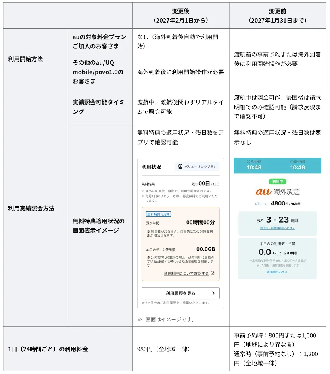
Task: Click the 無料特典利用中 label tag
Action: 159,214
